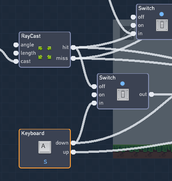The image size is (172, 181).
Task: Toggle the middle Switch node's switch icon
Action: point(123,95)
